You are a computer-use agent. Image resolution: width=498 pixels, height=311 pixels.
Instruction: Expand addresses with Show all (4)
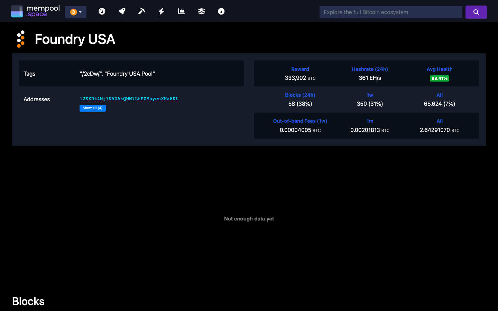[92, 108]
